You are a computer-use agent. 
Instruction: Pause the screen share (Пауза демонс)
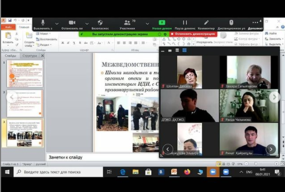click(x=185, y=25)
